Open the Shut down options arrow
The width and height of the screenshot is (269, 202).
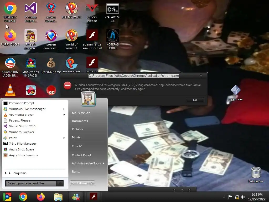point(92,183)
